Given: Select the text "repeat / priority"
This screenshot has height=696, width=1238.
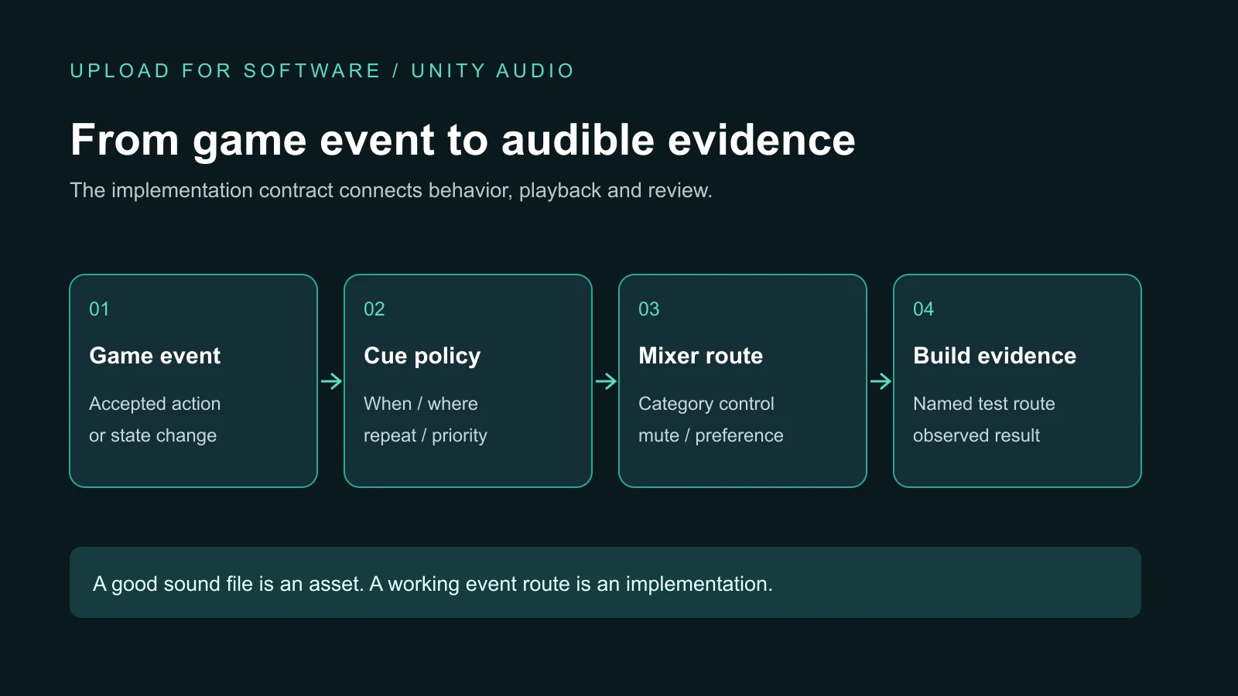Looking at the screenshot, I should (426, 435).
